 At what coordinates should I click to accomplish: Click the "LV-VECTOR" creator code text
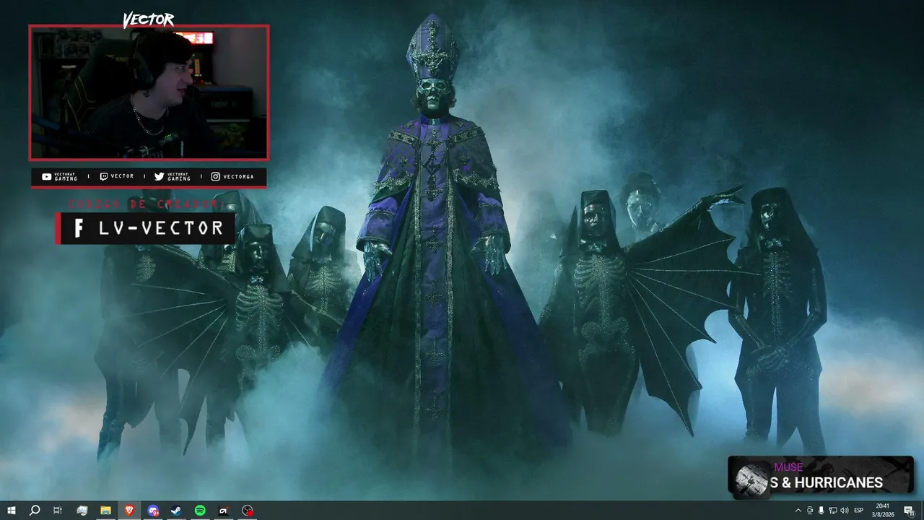pyautogui.click(x=160, y=228)
